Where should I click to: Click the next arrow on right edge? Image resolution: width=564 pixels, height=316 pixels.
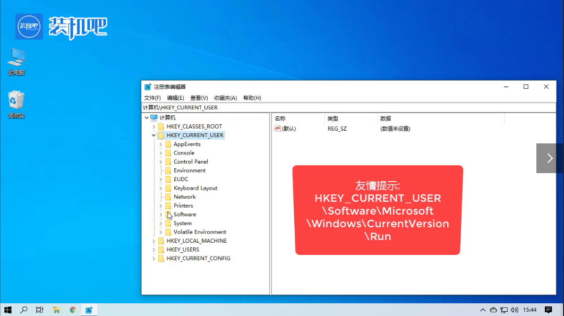pos(550,158)
